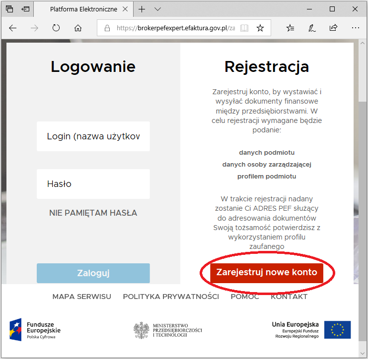Click the Logowanie heading
This screenshot has height=359, width=368.
pos(93,67)
